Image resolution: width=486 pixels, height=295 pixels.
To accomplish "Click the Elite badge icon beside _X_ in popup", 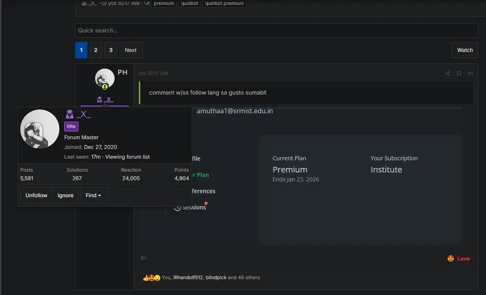I will click(x=69, y=114).
